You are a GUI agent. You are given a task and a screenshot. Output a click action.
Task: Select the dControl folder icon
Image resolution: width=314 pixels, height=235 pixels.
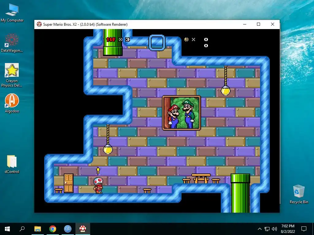12,164
